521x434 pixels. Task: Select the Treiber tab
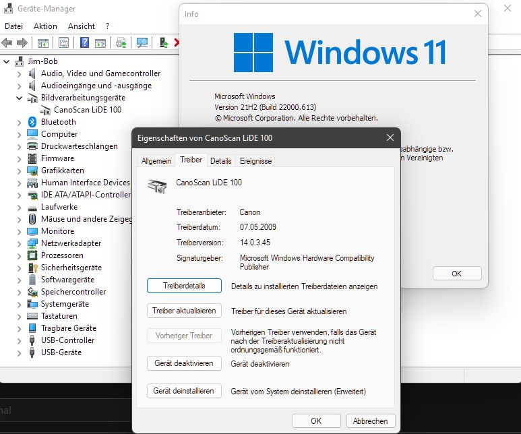tap(191, 160)
